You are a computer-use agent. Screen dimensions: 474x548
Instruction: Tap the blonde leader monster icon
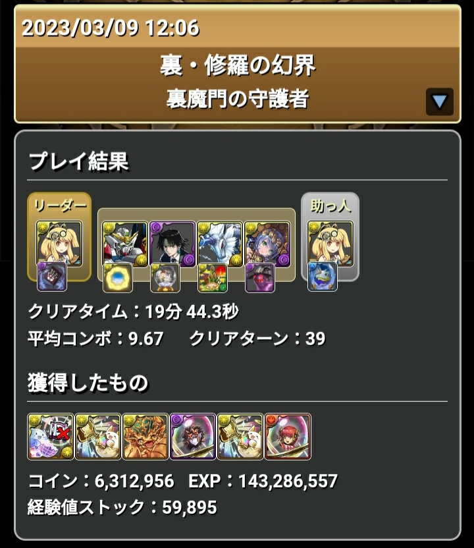(59, 244)
